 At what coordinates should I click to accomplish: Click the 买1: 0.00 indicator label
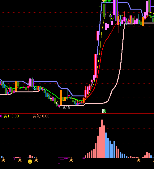11,116
